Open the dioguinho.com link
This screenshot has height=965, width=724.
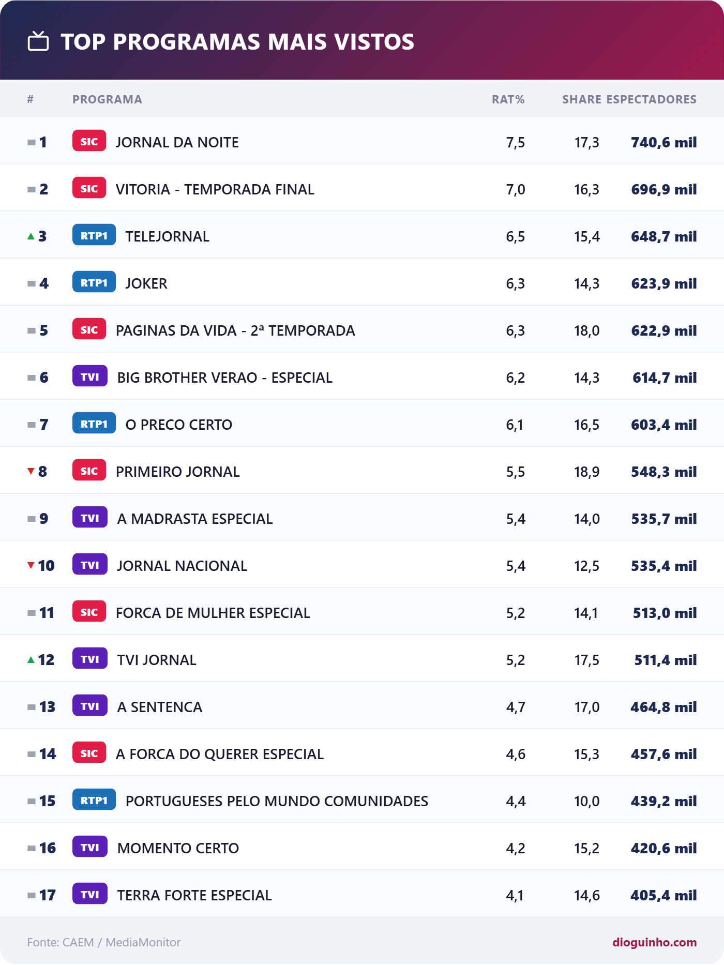pyautogui.click(x=654, y=942)
